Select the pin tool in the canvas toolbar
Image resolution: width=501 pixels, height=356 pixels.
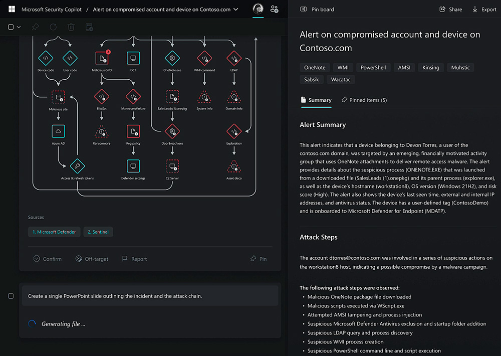click(35, 27)
